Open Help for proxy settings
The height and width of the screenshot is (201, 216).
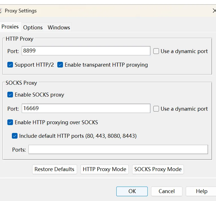201,191
